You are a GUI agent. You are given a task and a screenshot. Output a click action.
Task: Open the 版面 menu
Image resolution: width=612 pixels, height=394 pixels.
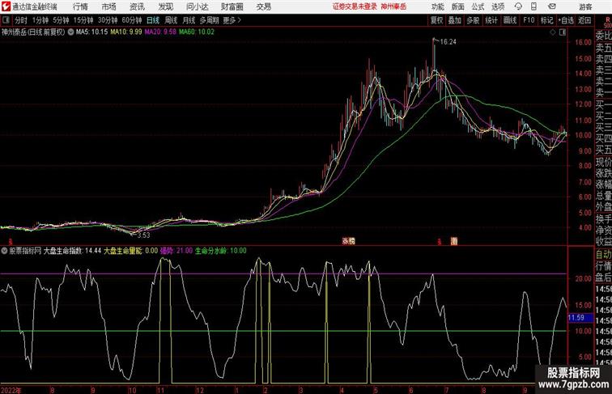tap(458, 6)
